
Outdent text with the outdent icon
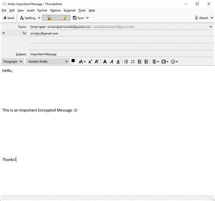click(139, 62)
